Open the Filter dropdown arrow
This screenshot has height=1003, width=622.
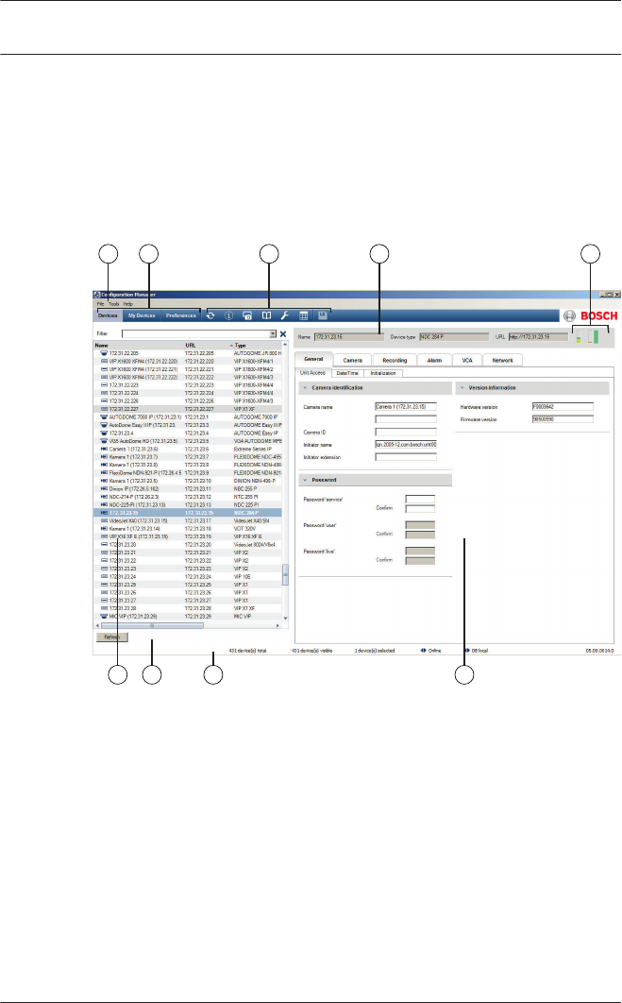coord(273,334)
